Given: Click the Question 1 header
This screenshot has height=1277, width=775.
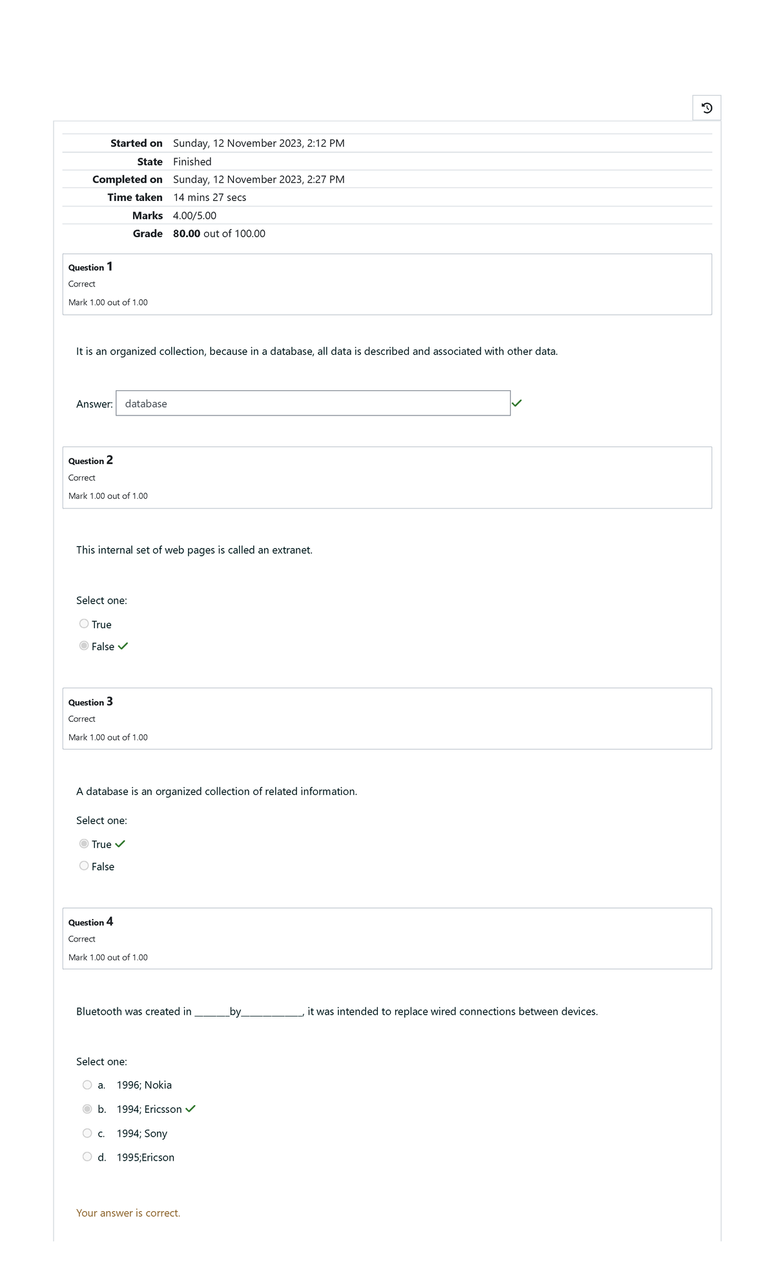Looking at the screenshot, I should (x=90, y=267).
